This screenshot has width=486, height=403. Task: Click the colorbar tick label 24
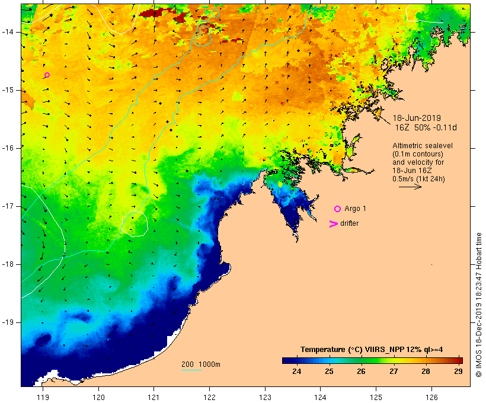[x=296, y=371]
